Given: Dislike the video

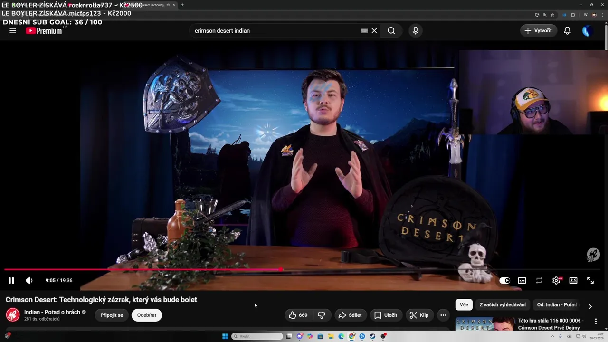Looking at the screenshot, I should pyautogui.click(x=322, y=315).
